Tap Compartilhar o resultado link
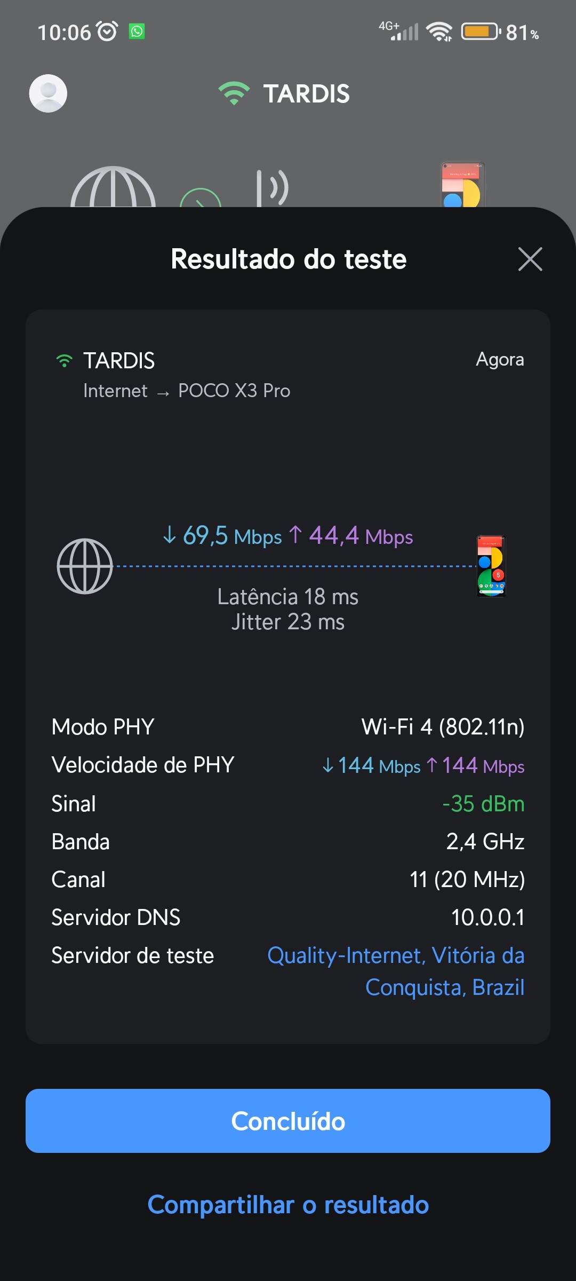 pos(288,1205)
